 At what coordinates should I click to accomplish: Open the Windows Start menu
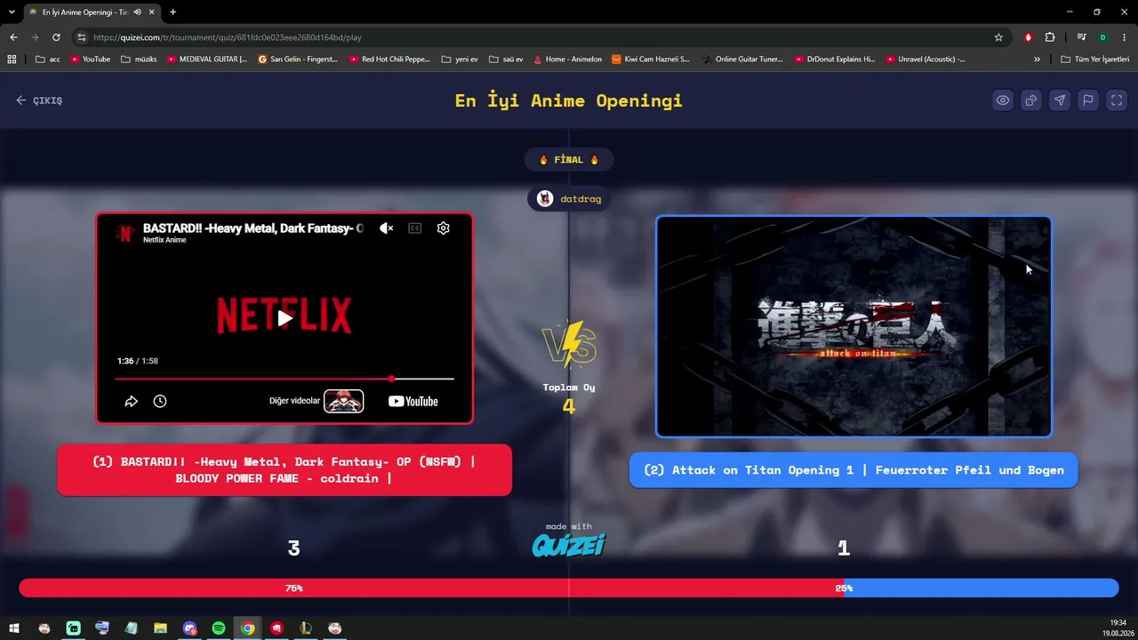point(14,628)
